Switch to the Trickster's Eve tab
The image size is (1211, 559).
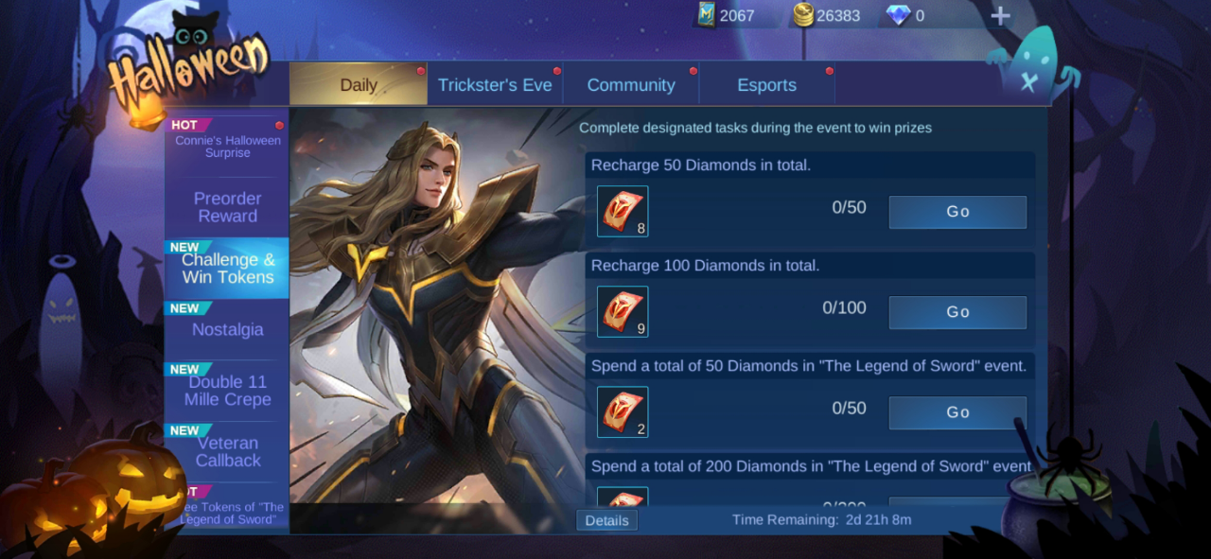click(x=495, y=85)
